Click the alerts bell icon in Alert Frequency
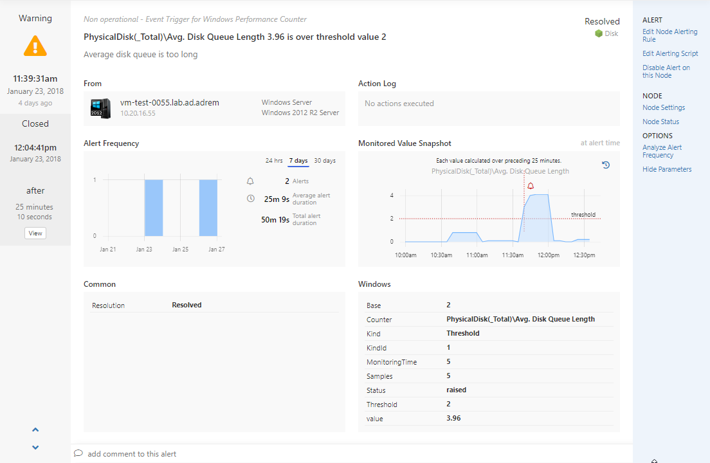This screenshot has width=710, height=463. [250, 181]
